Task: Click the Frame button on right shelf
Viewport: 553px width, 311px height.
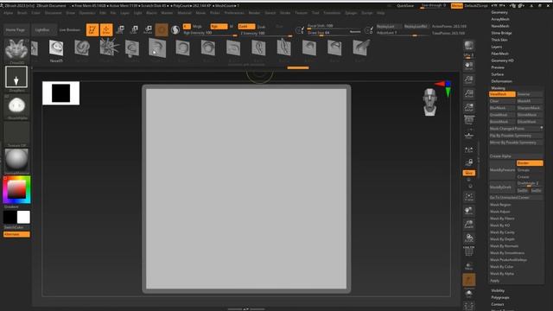Action: tap(468, 197)
